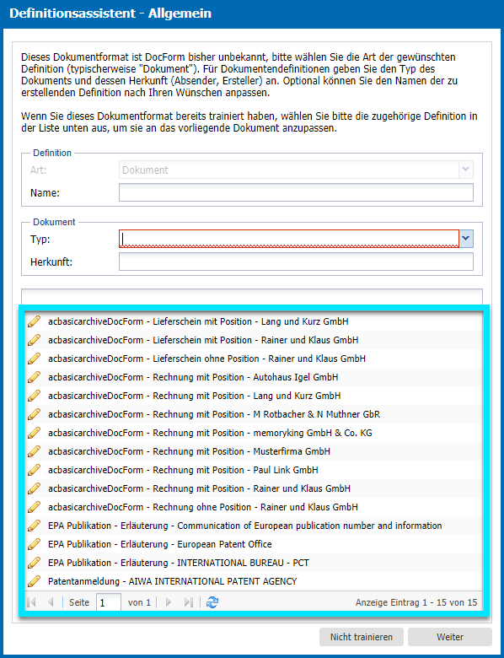Go to the previous list page

click(51, 602)
